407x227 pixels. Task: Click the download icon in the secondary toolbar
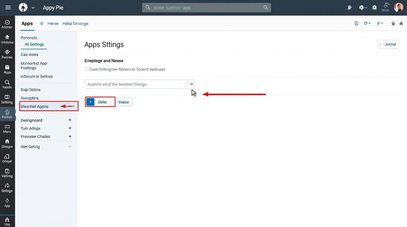click(x=393, y=23)
